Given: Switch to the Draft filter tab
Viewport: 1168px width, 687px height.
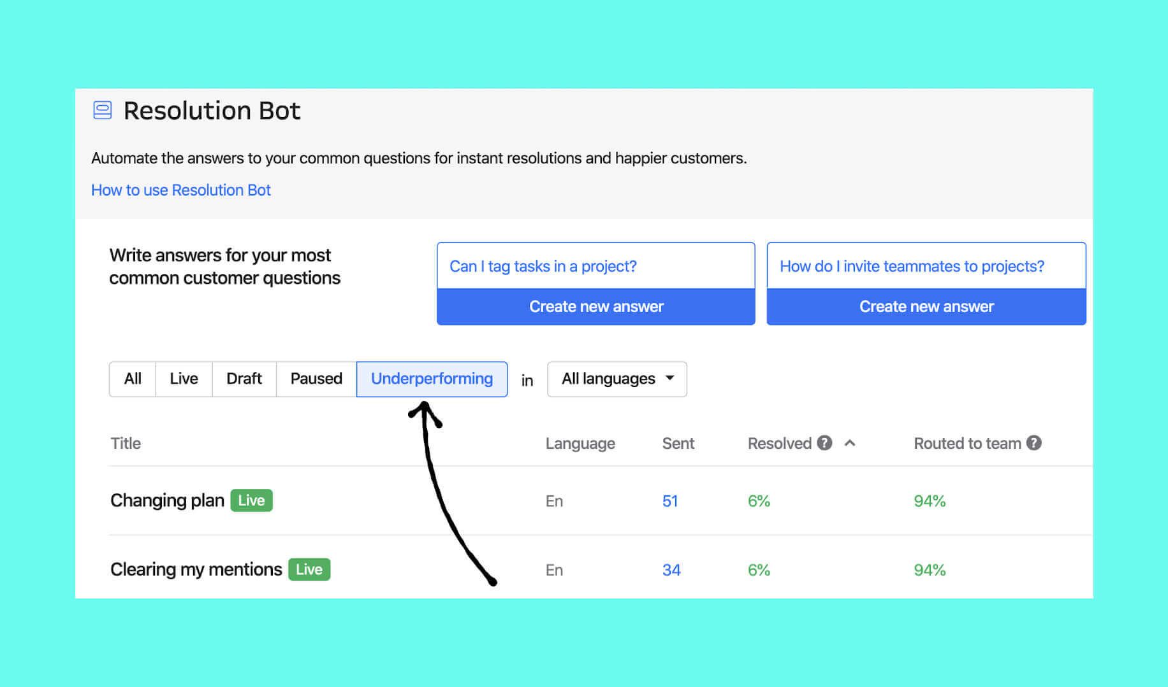Looking at the screenshot, I should point(244,378).
